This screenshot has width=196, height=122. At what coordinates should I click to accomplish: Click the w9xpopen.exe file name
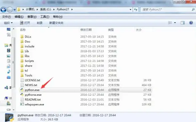34,104
